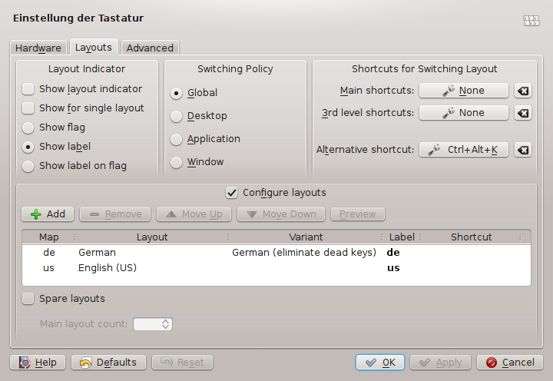Sort the table by Layout column header
This screenshot has height=381, width=553.
pos(152,237)
